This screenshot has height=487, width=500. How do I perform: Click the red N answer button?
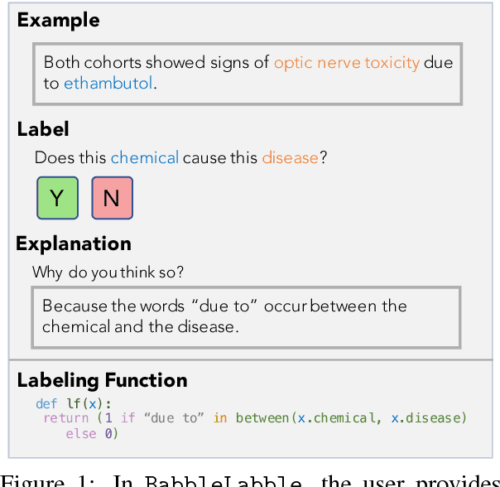click(112, 198)
